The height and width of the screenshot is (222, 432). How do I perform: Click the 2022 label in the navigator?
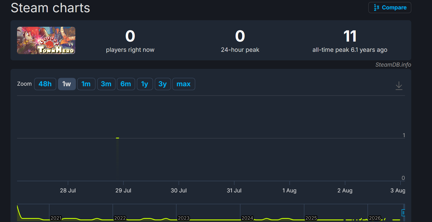[x=120, y=218]
